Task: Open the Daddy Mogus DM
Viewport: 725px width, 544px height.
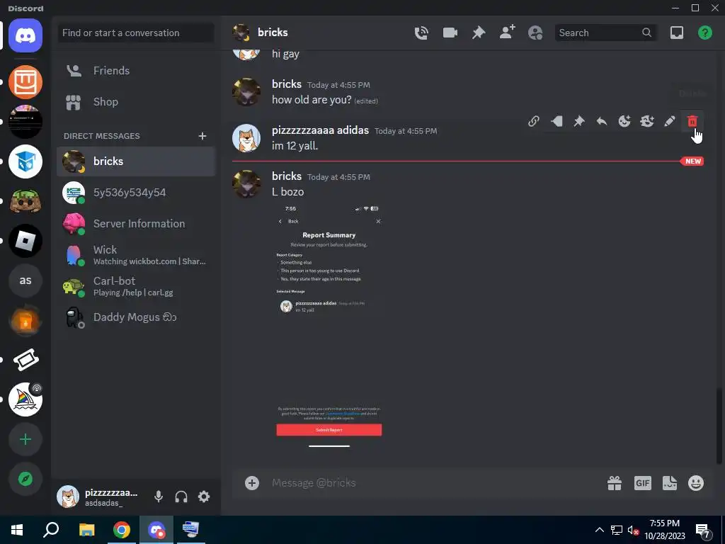Action: click(136, 317)
